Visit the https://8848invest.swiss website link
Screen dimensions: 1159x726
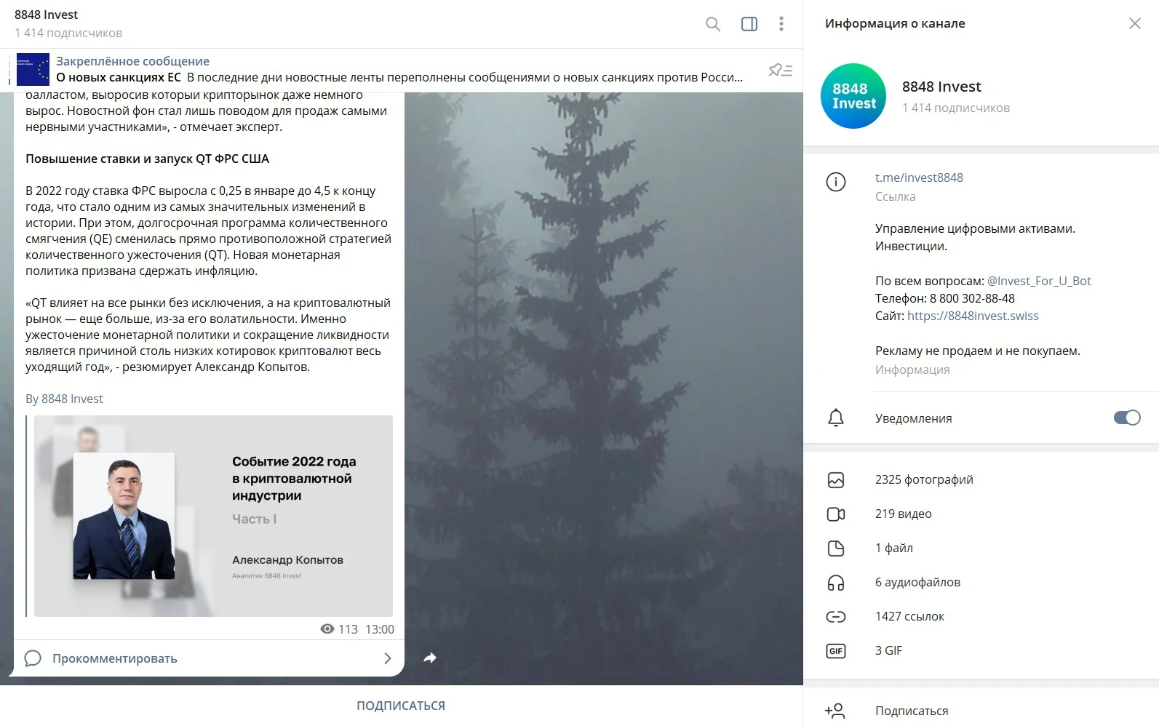click(x=973, y=316)
